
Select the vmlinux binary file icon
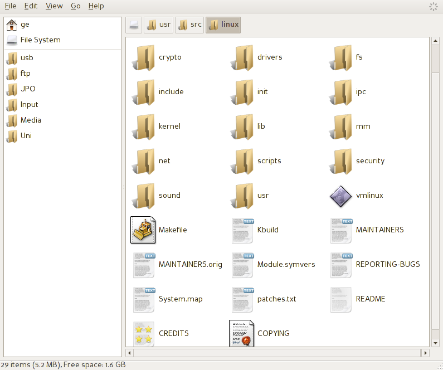(x=340, y=196)
